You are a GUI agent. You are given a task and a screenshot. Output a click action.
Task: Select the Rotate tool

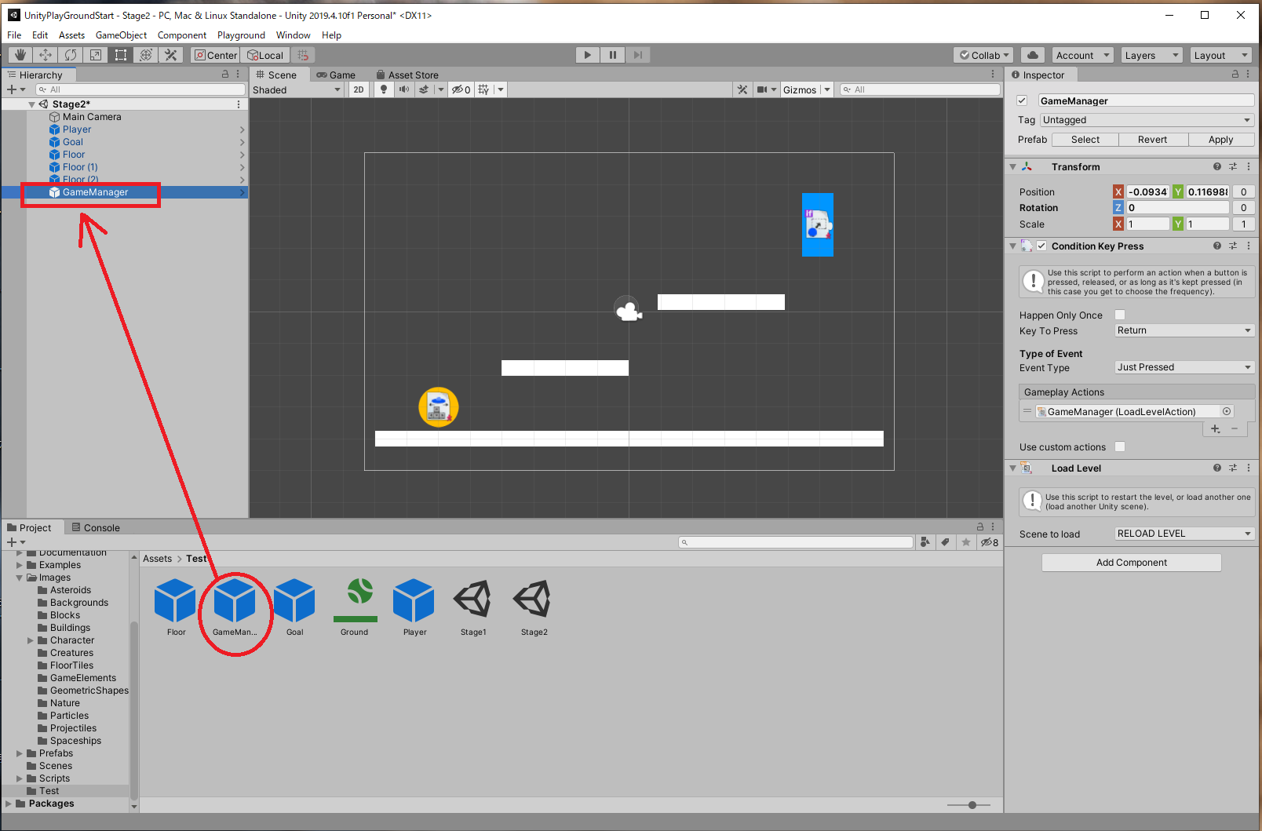[x=71, y=55]
